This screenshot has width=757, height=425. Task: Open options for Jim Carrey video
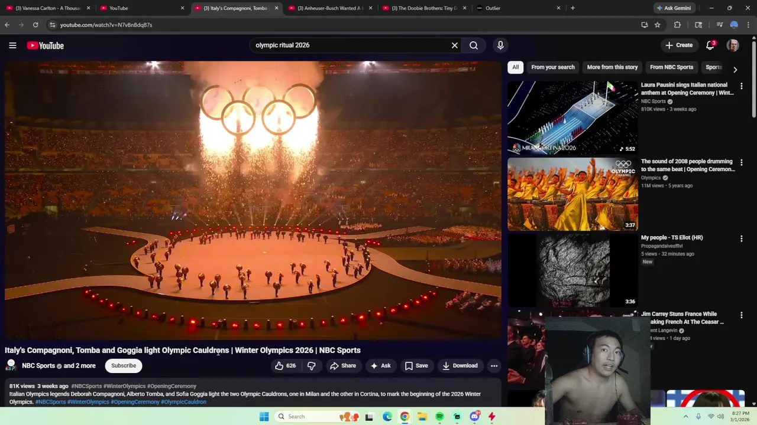(x=741, y=315)
